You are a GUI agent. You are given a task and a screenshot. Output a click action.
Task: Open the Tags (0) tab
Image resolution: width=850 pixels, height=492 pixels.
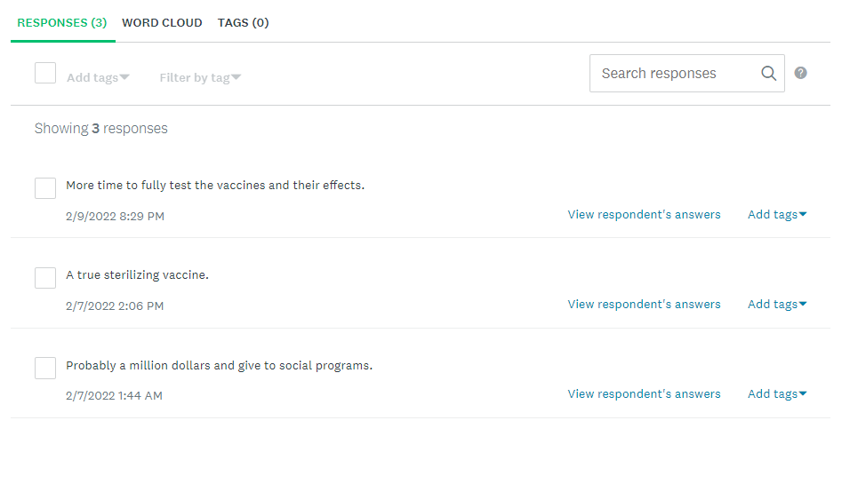click(x=243, y=22)
